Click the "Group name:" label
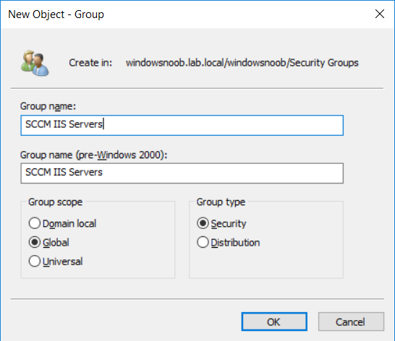 coord(48,106)
